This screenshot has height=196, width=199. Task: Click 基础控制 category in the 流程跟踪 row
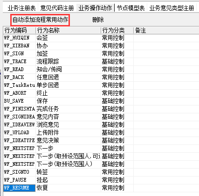pyautogui.click(x=113, y=62)
